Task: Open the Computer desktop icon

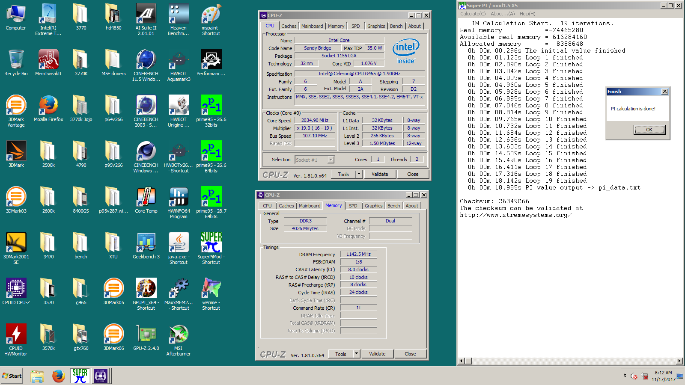Action: pyautogui.click(x=16, y=17)
